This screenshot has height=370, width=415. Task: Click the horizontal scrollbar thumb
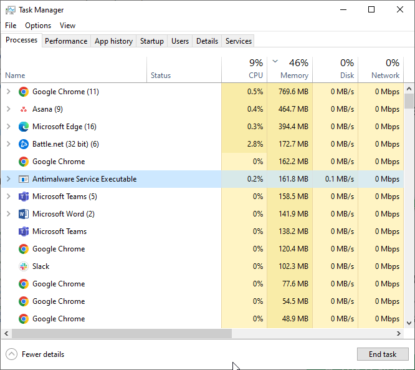click(122, 333)
